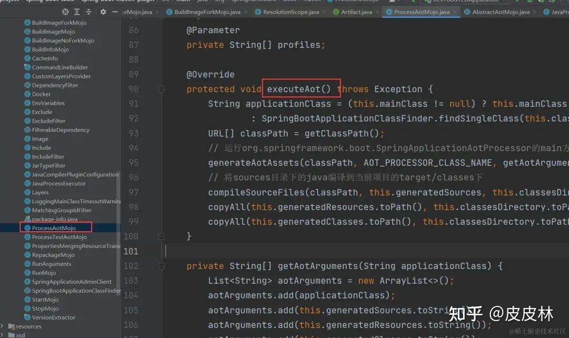
Task: Run DevToolsTestApplication with the green run icon
Action: coord(518,2)
